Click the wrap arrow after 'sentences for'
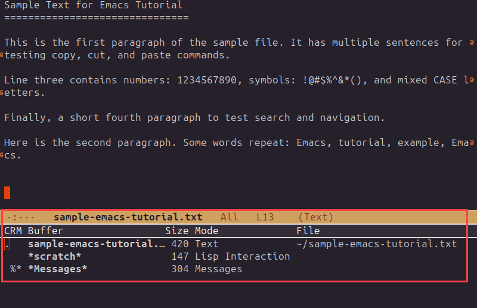This screenshot has height=308, width=477. click(x=472, y=42)
